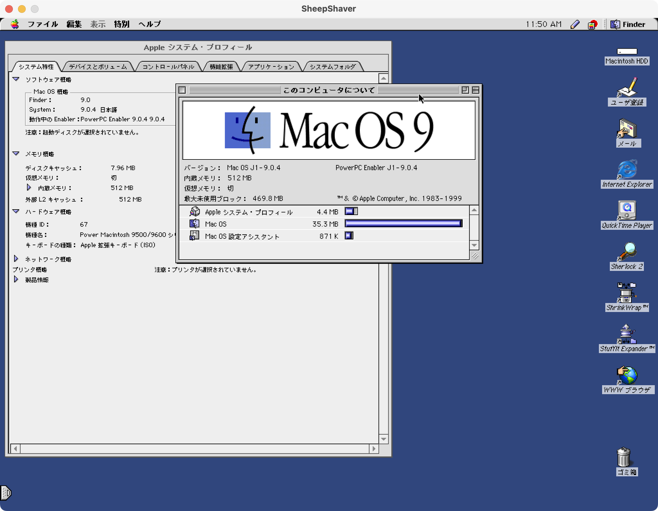Click the pencil icon in the menu bar
Image resolution: width=658 pixels, height=511 pixels.
[575, 24]
